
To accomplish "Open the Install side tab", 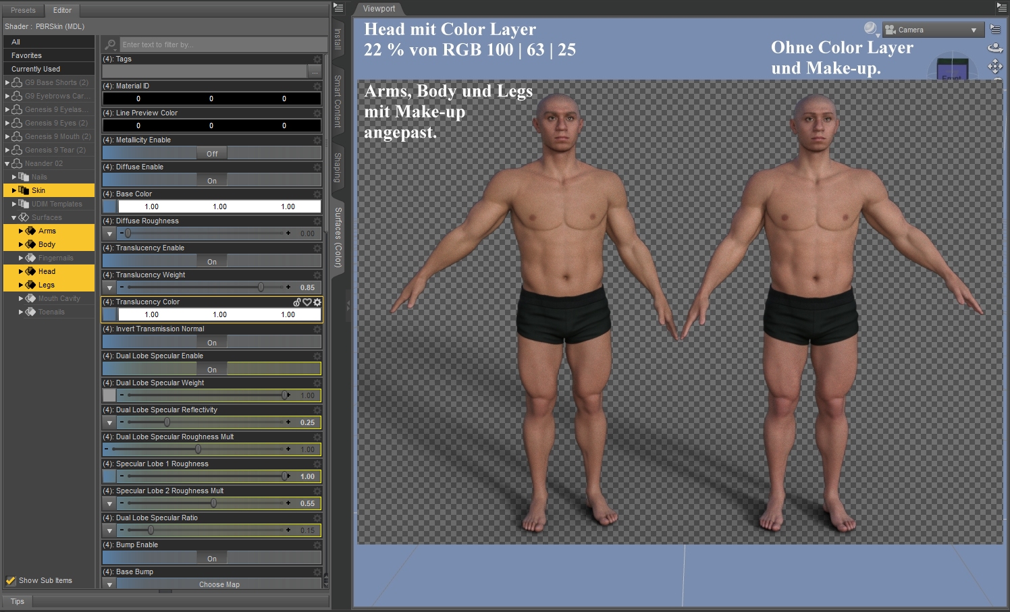I will point(338,39).
